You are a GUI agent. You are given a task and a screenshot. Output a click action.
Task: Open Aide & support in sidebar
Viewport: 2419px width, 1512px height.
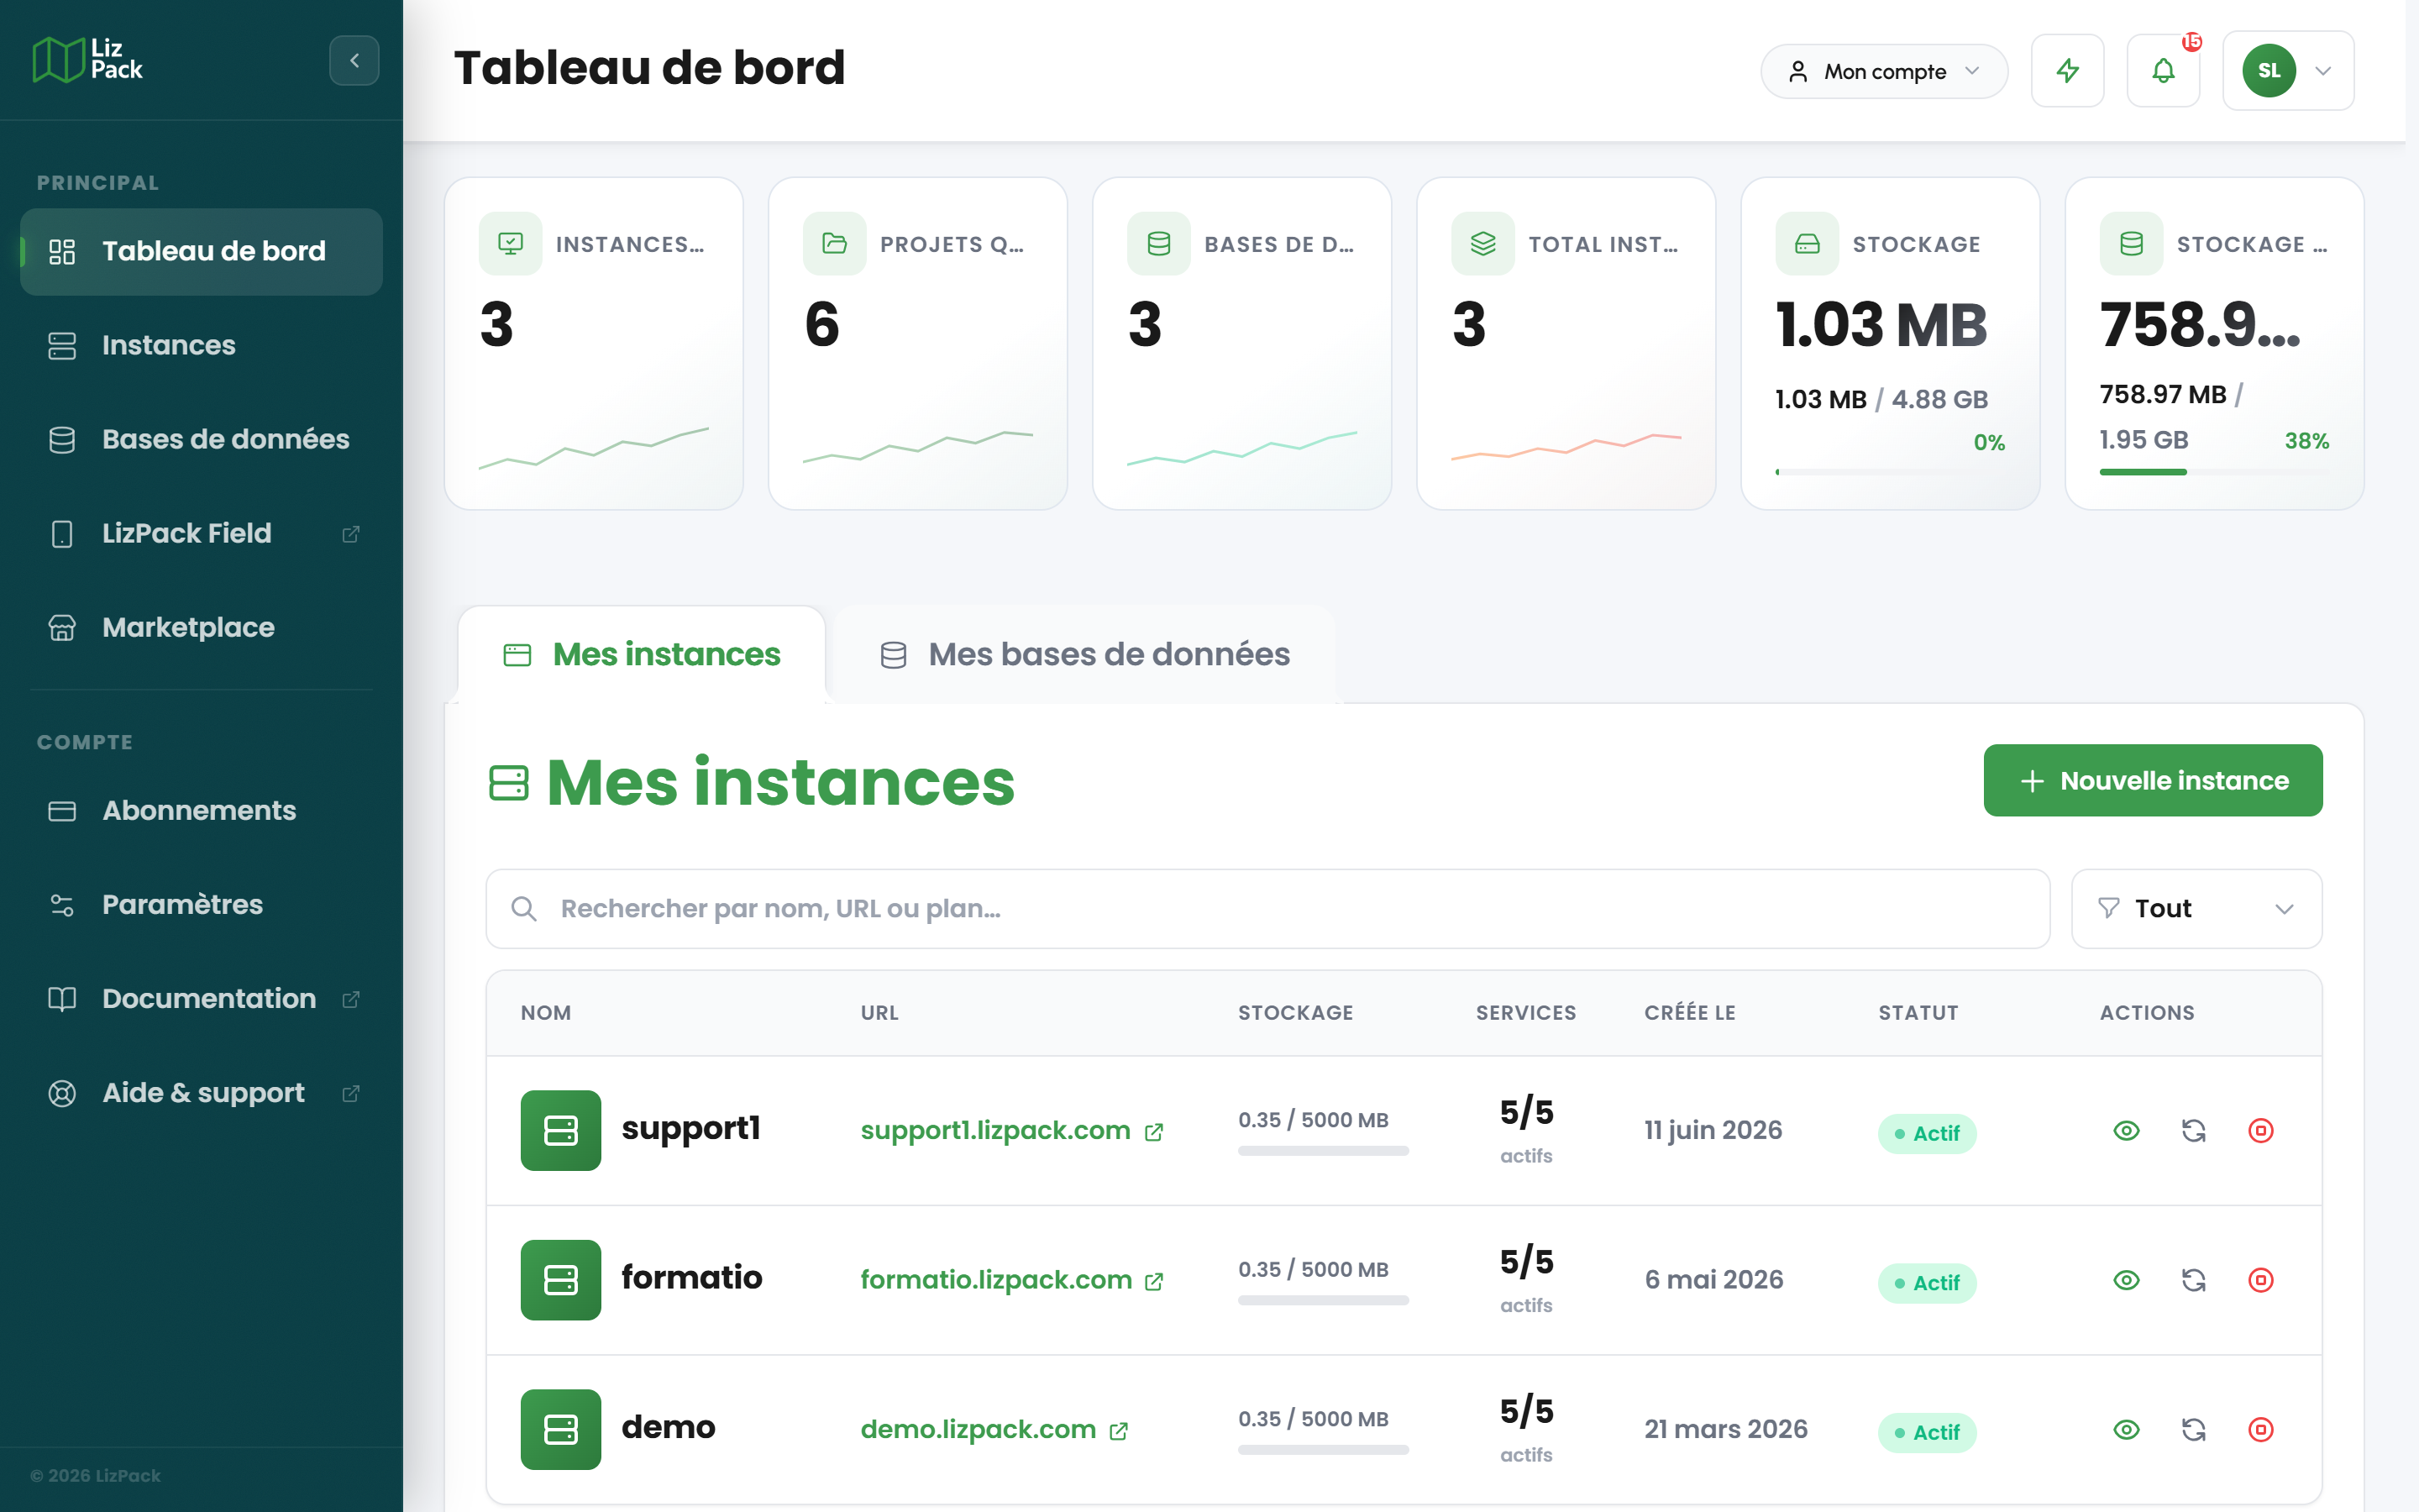point(201,1092)
